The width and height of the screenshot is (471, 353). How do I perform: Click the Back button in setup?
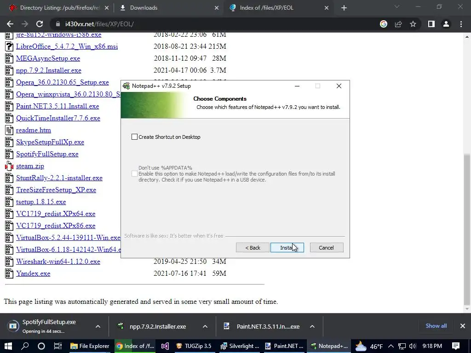click(x=253, y=248)
